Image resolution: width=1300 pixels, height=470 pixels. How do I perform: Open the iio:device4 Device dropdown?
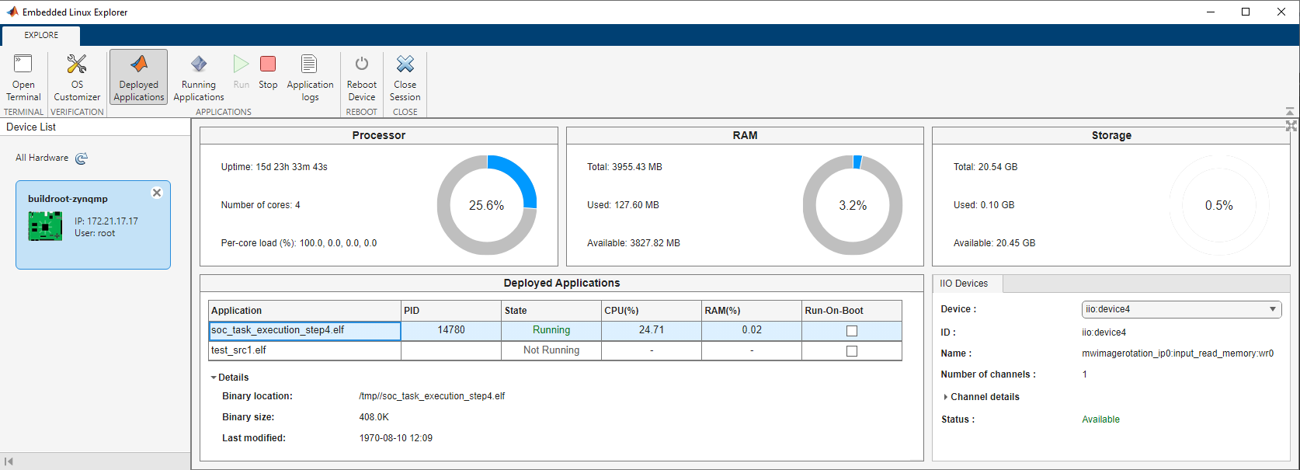[x=1181, y=309]
